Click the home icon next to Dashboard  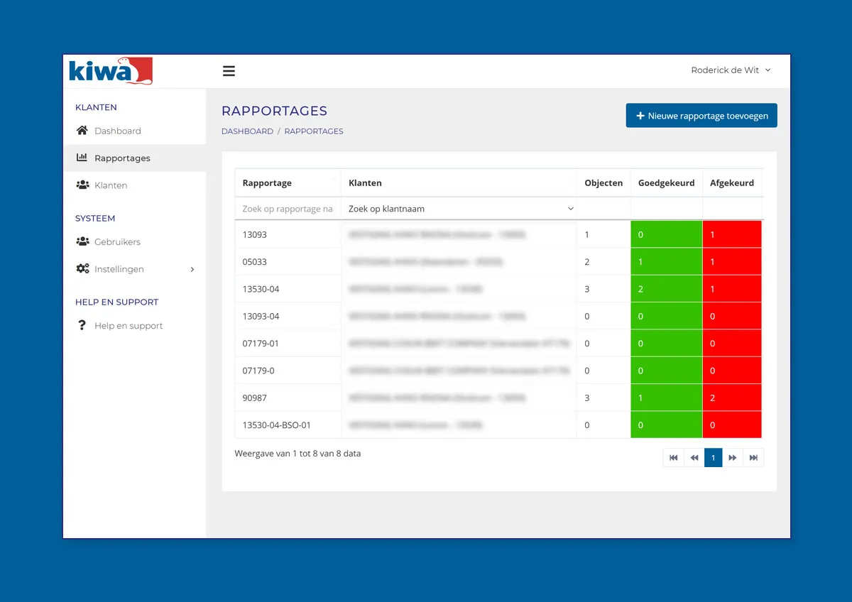83,130
